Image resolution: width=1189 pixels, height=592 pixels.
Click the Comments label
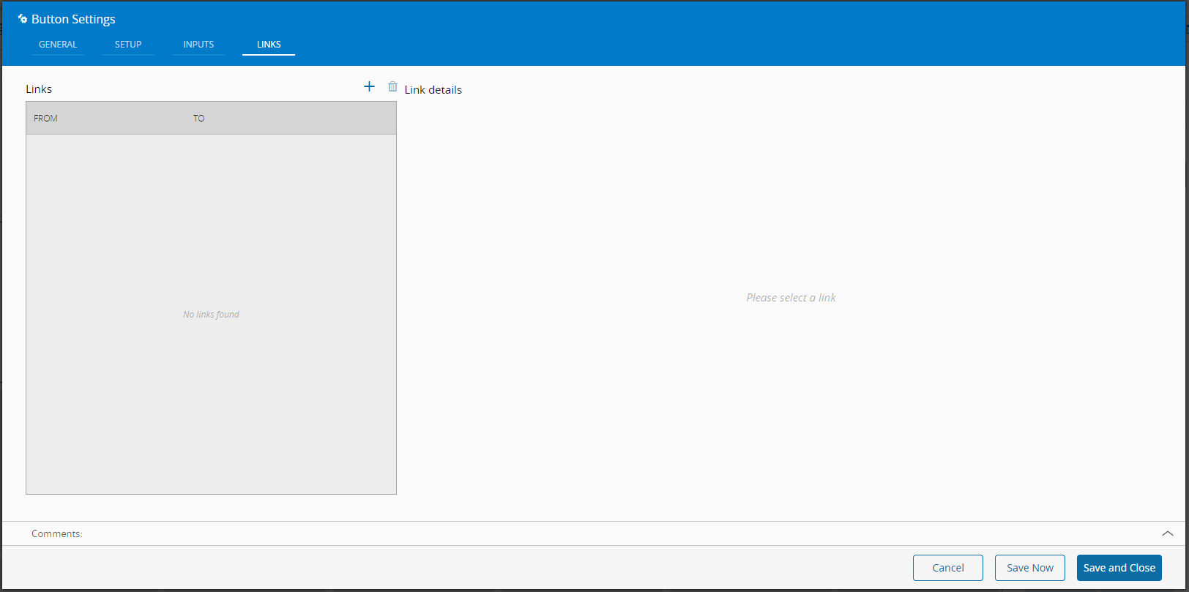click(x=57, y=534)
